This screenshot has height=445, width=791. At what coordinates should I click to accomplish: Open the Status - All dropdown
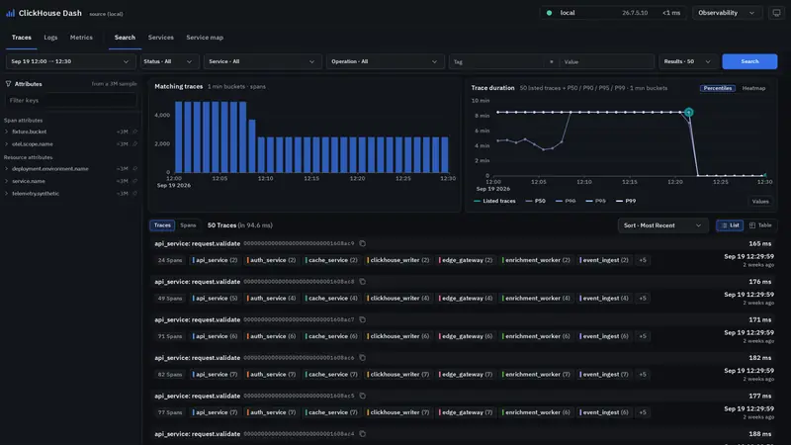(168, 61)
